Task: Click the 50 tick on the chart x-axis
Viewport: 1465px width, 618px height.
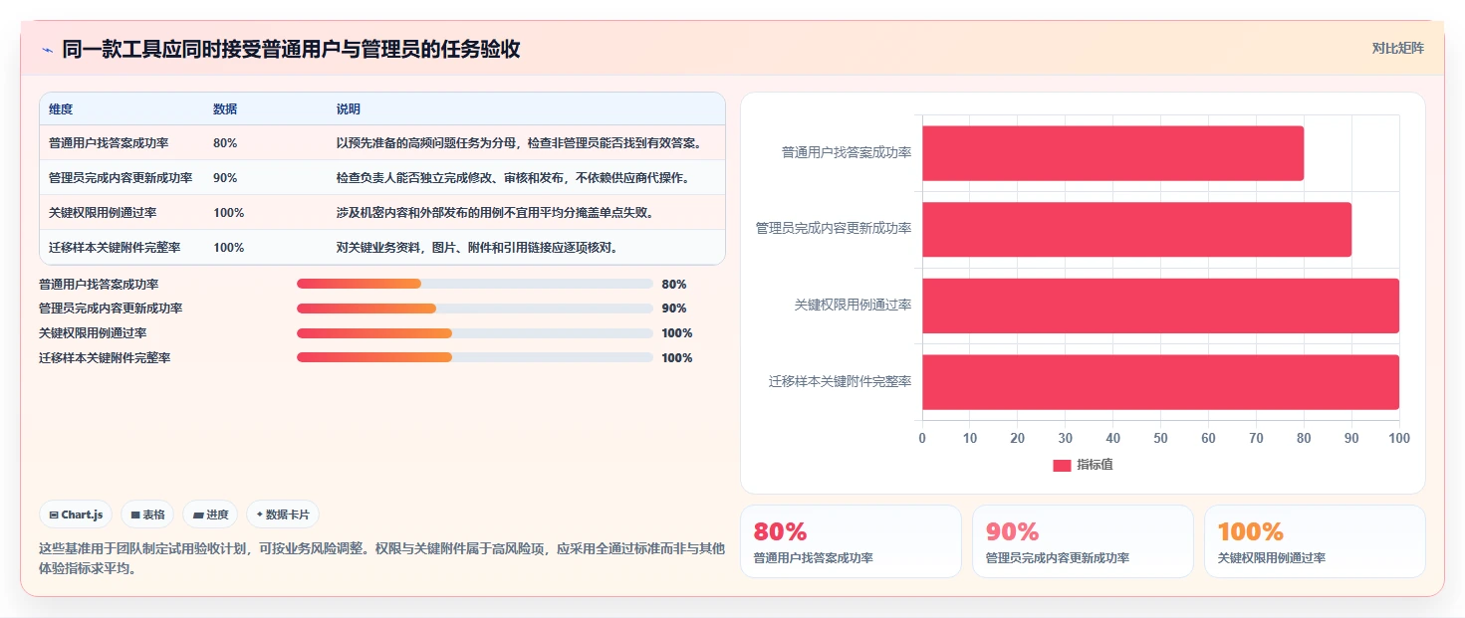Action: pos(1161,438)
